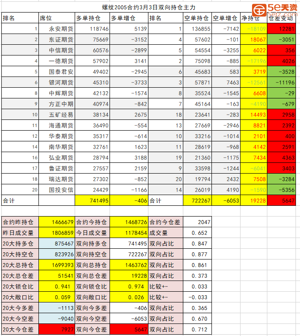
Task: Click the 国投安信 seat cell
Action: (x=57, y=190)
